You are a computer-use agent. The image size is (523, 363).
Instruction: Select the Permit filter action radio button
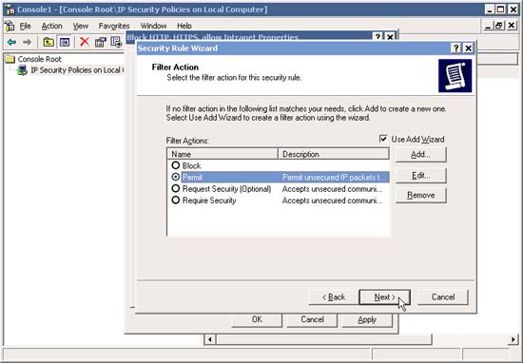[176, 177]
